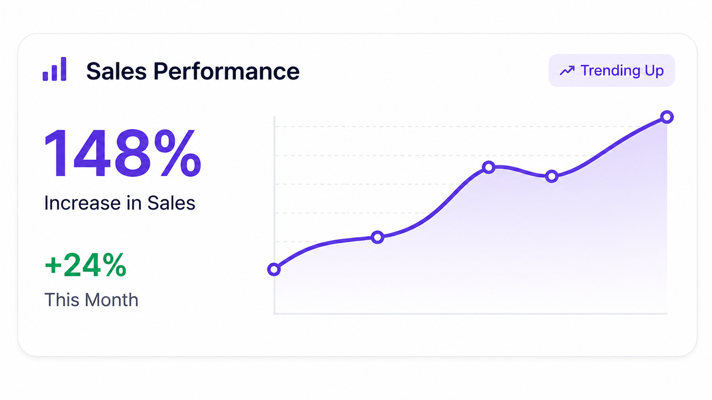Select the fourth data point at the dip
Image resolution: width=712 pixels, height=400 pixels.
(x=552, y=176)
